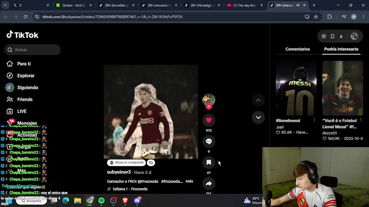The width and height of the screenshot is (369, 207).
Task: Repost the video with repost icon
Action: click(x=151, y=163)
